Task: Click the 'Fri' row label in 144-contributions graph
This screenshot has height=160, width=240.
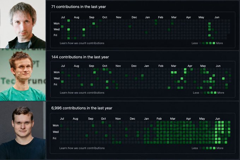Action: tap(55, 84)
